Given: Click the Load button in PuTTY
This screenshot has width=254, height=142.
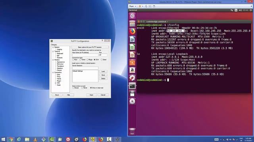Looking at the screenshot, I should (103, 71).
